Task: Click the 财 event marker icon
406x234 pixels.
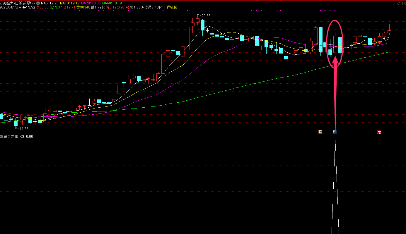Action: pos(335,132)
